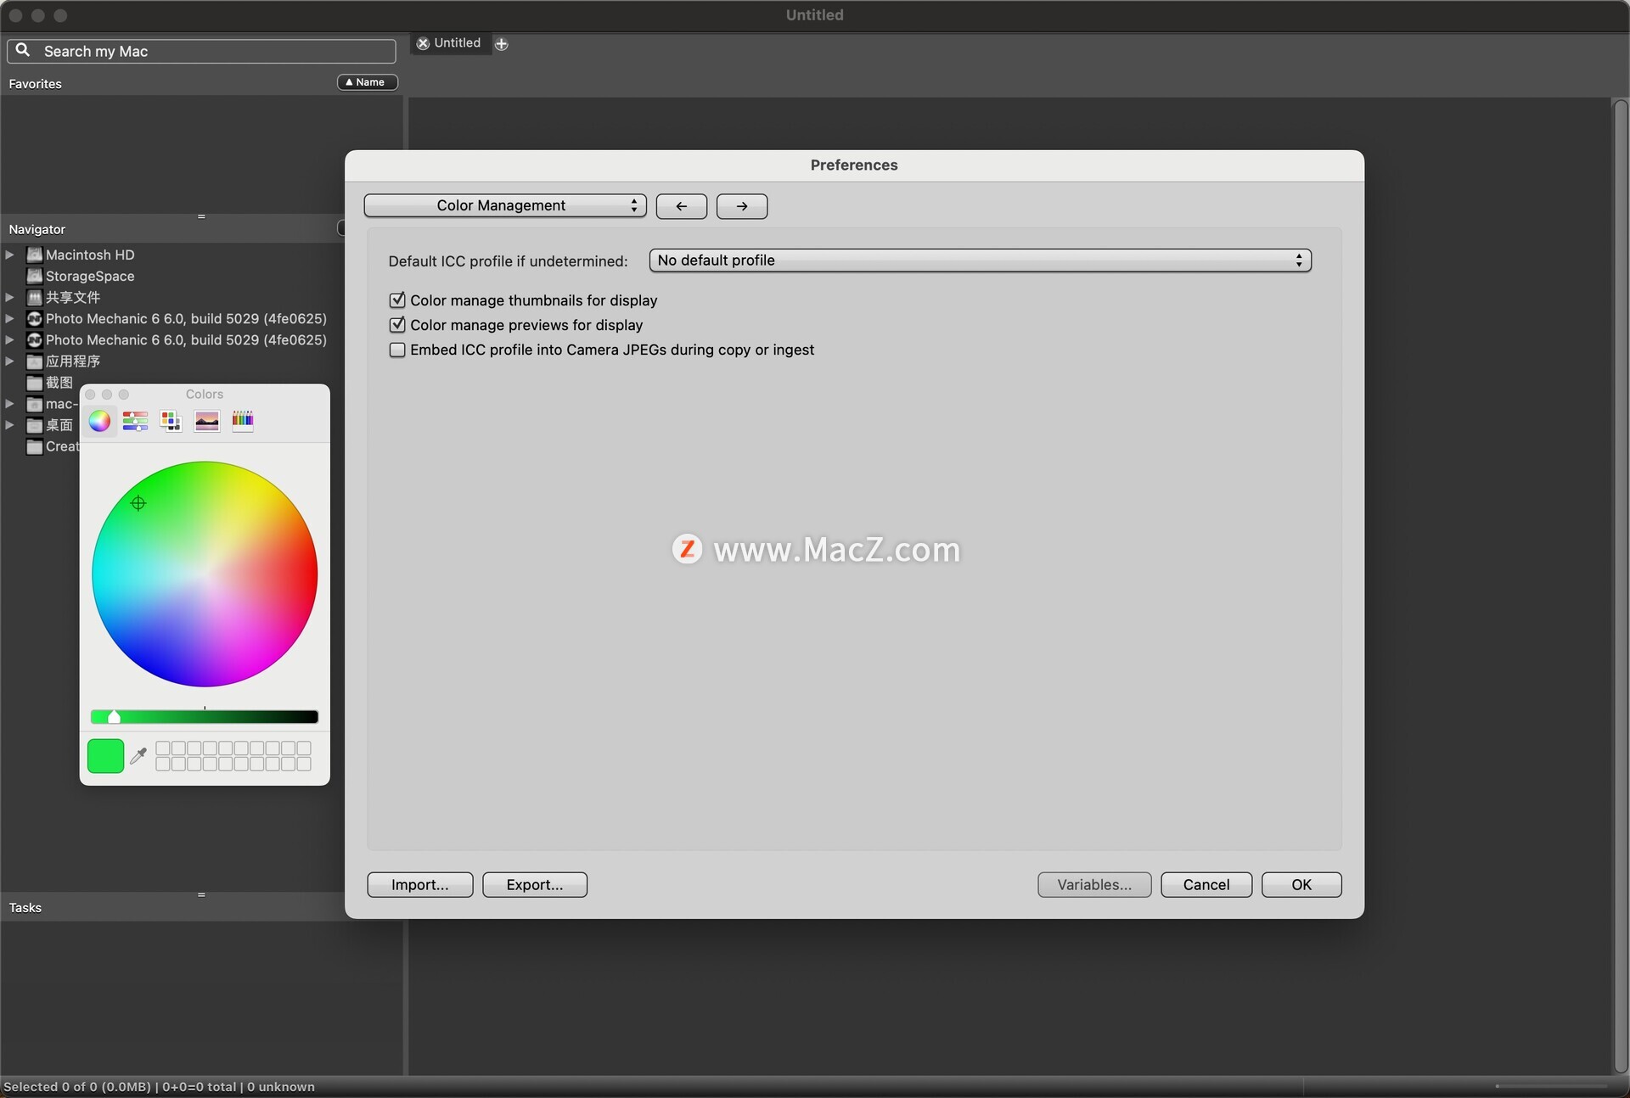This screenshot has width=1630, height=1098.
Task: Click the current green color swatch
Action: (106, 755)
